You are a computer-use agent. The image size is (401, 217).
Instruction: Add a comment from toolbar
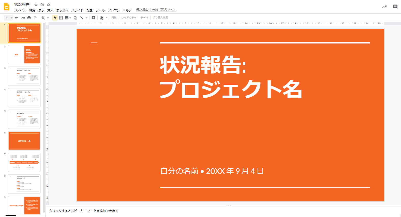tap(93, 18)
